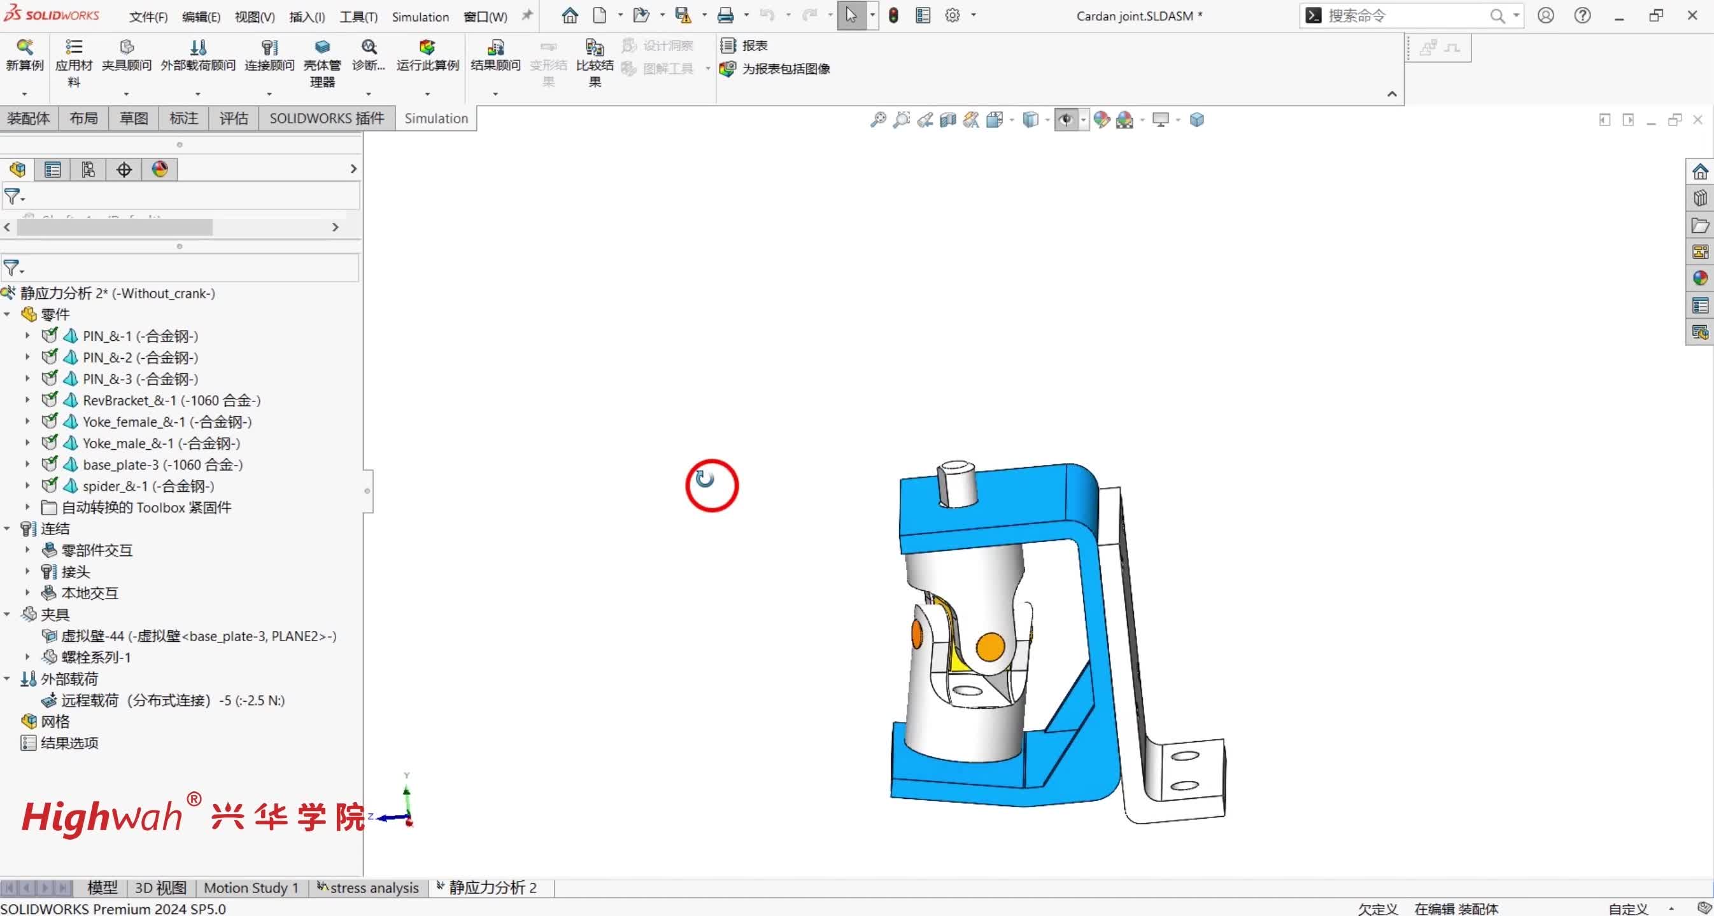Toggle the hide/show items eye button
This screenshot has width=1714, height=916.
point(1066,120)
